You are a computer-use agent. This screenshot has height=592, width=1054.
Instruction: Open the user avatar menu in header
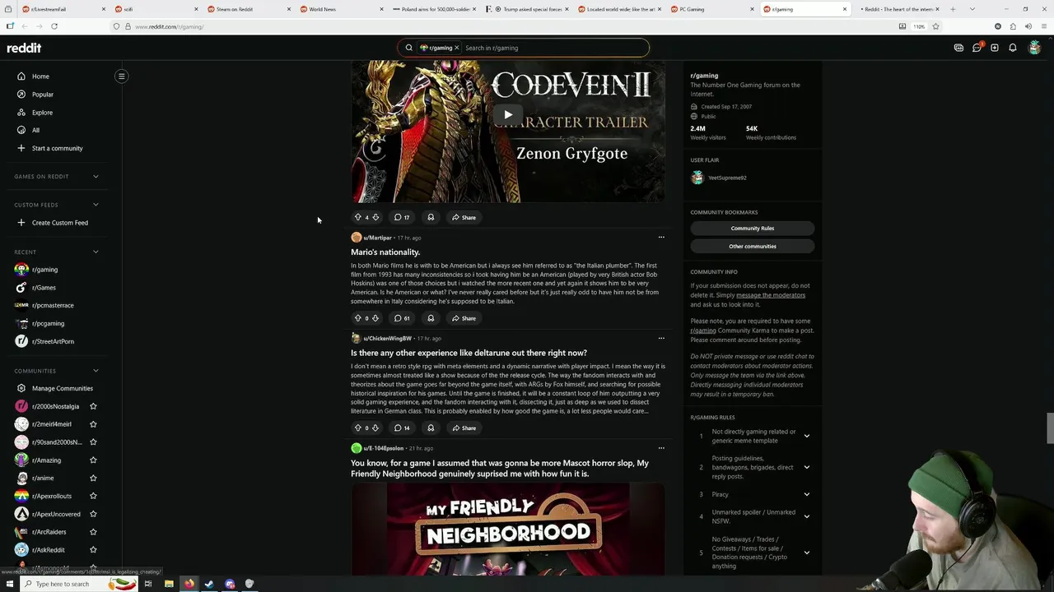pyautogui.click(x=1035, y=48)
